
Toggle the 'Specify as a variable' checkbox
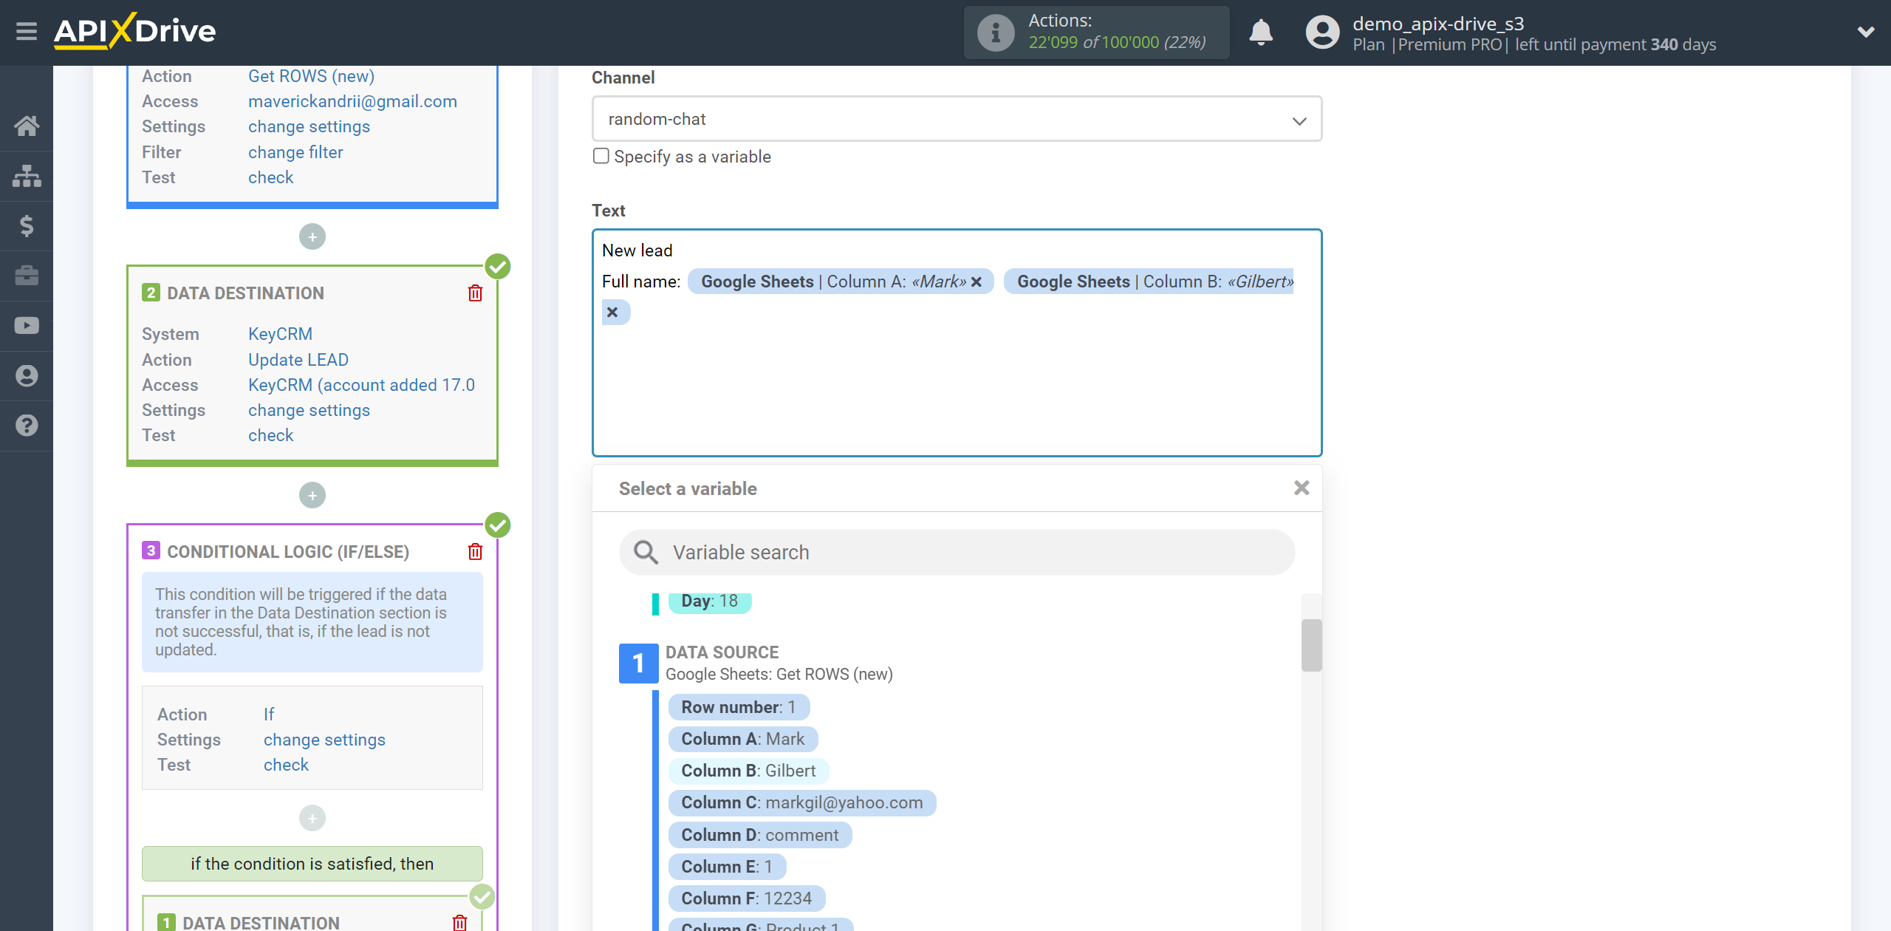click(x=599, y=156)
